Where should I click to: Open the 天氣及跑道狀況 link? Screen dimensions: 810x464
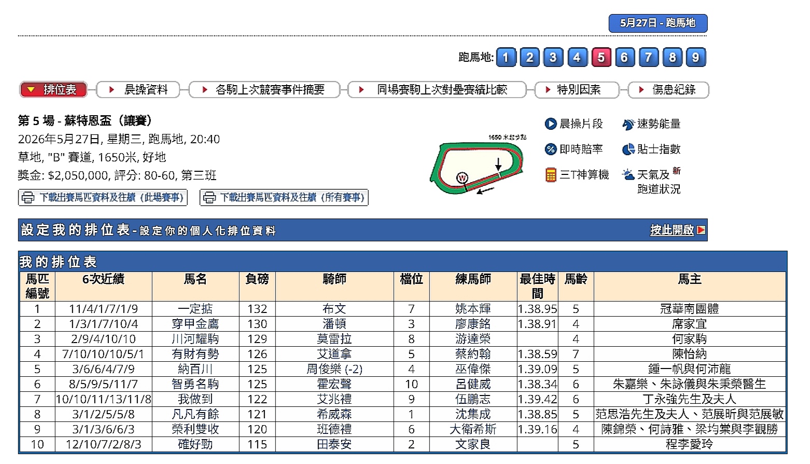659,182
